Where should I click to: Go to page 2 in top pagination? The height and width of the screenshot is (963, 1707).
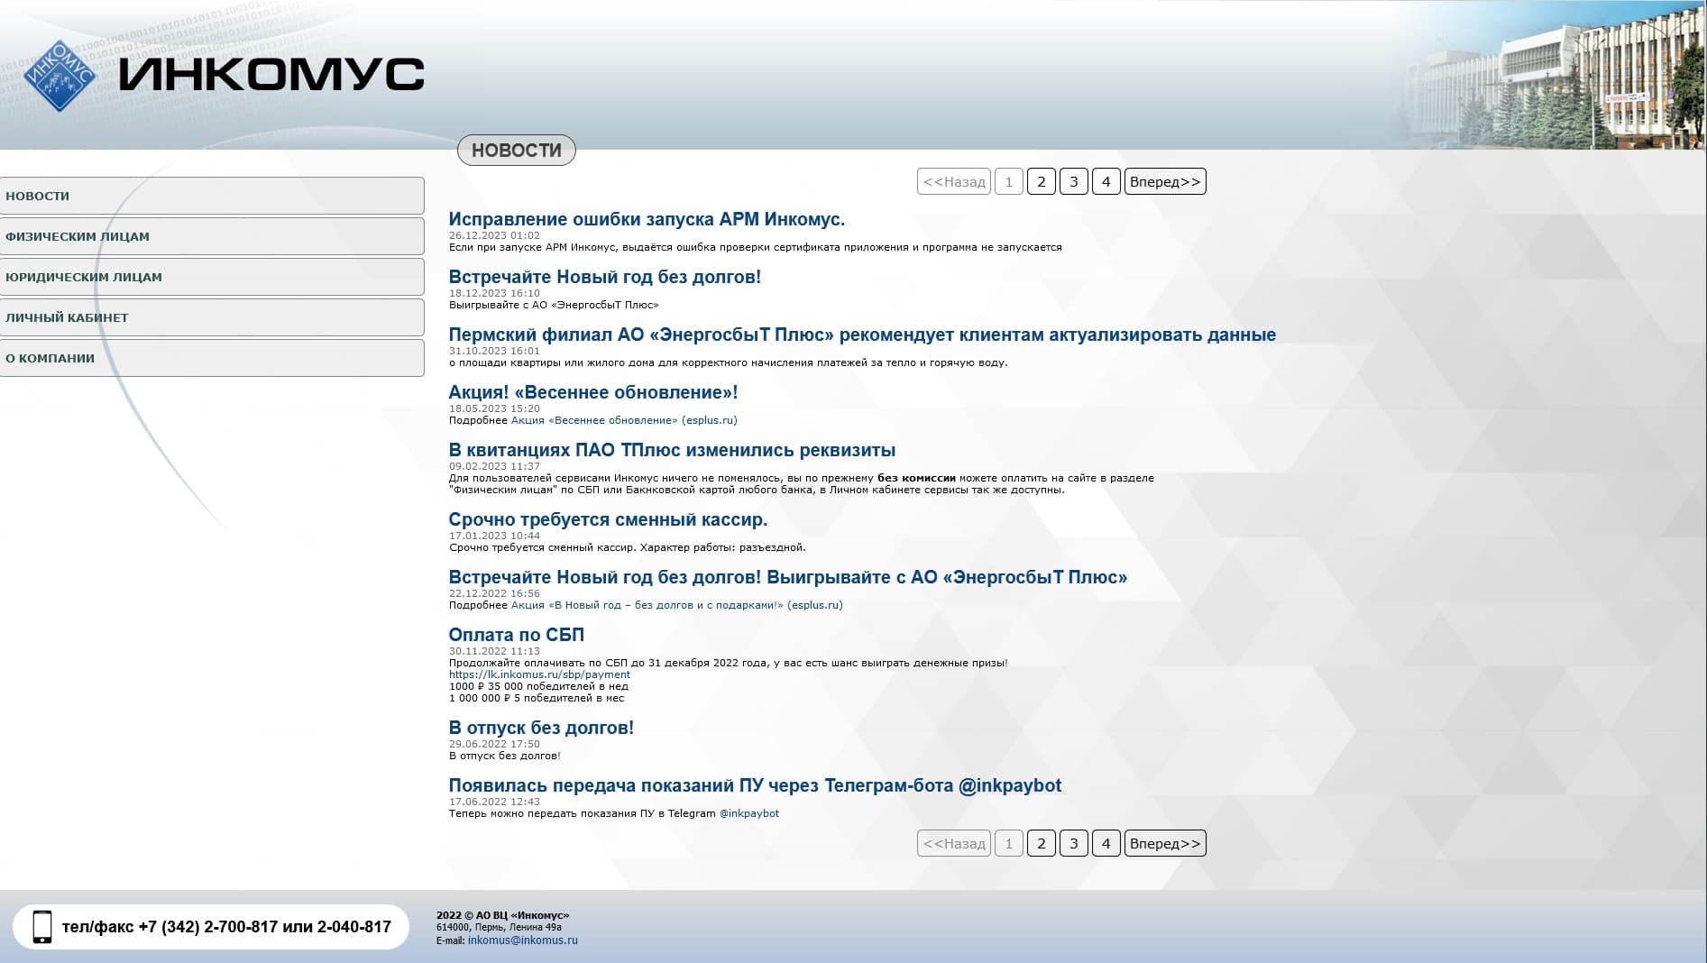click(x=1042, y=181)
